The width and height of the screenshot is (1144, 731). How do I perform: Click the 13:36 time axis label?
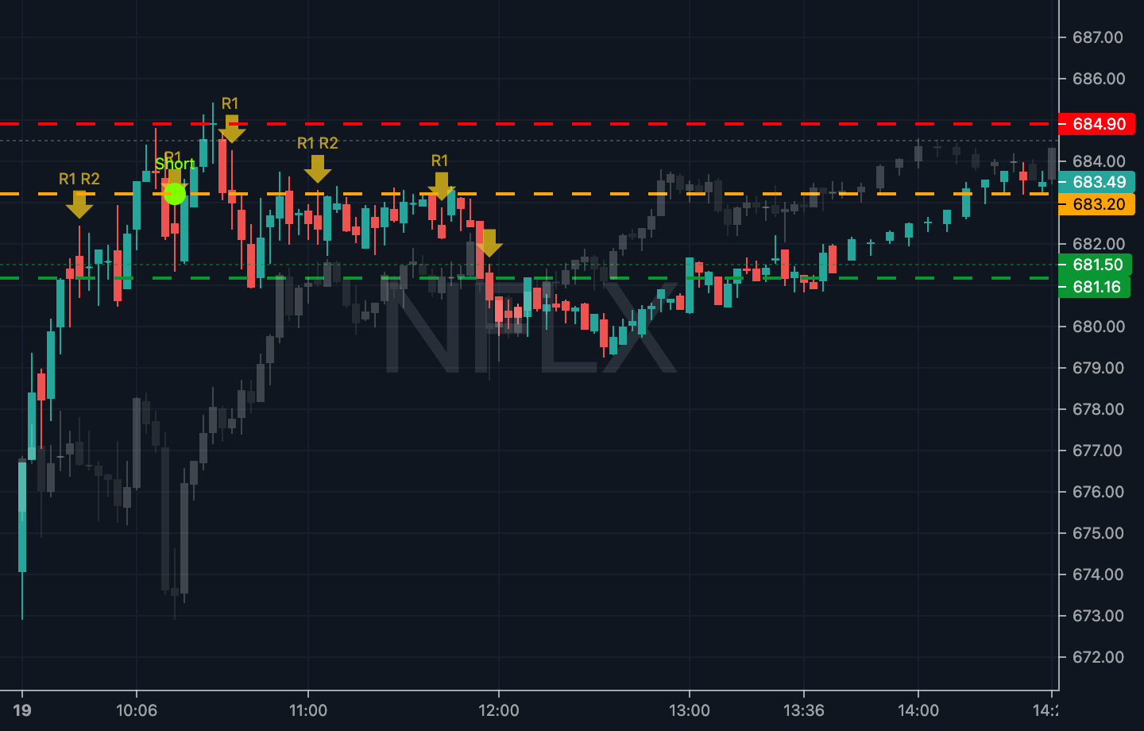tap(803, 710)
